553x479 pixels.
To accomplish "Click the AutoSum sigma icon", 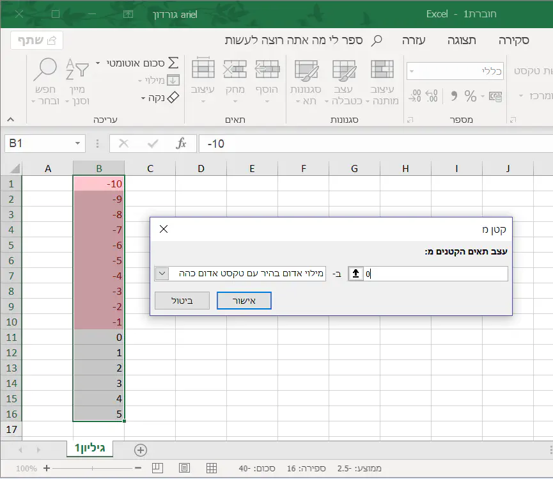I will (x=173, y=63).
